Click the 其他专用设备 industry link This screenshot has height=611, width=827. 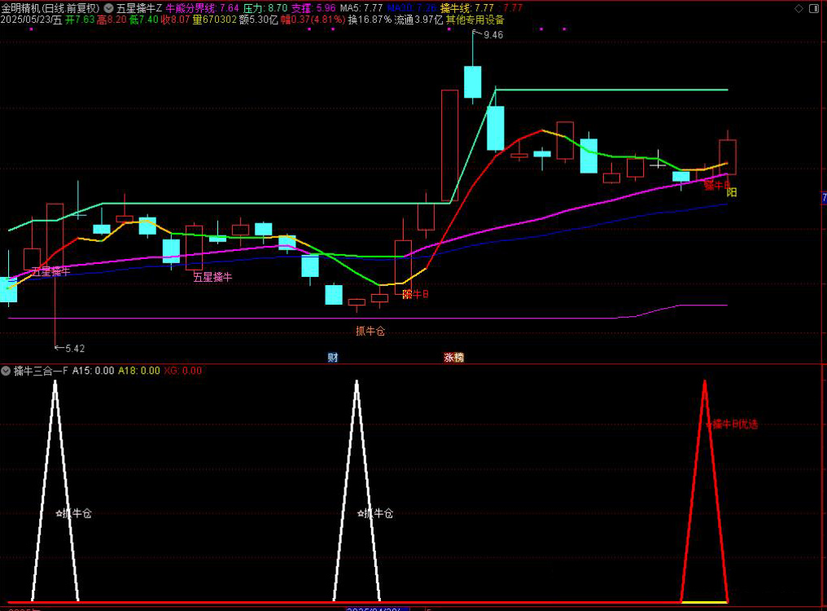pyautogui.click(x=475, y=20)
